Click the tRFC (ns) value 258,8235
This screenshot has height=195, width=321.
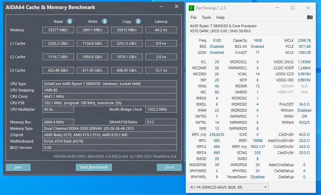click(217, 134)
